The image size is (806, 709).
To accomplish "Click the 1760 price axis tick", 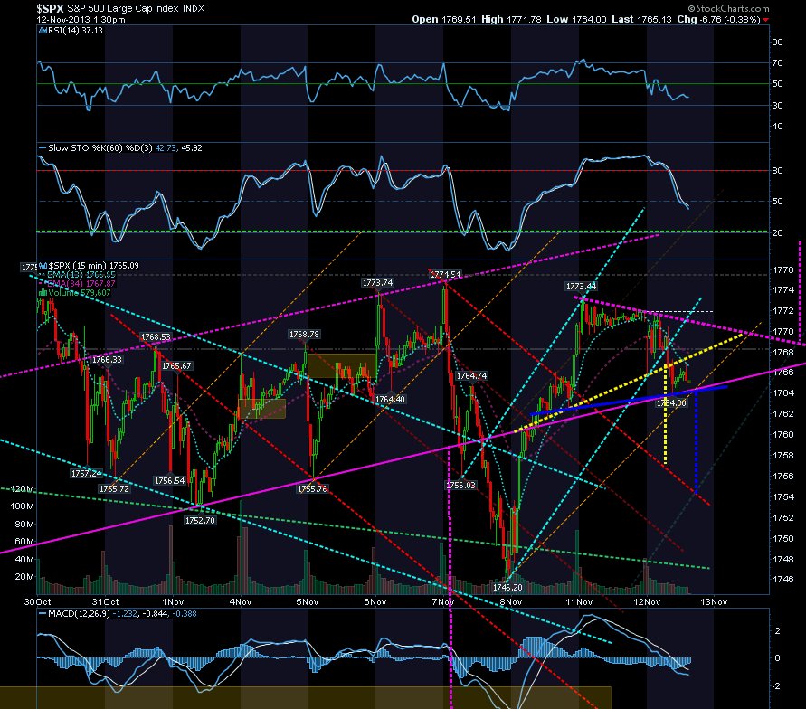I will (782, 435).
